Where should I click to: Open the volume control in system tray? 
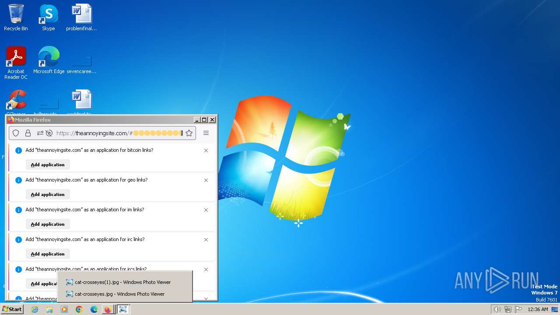click(x=497, y=309)
